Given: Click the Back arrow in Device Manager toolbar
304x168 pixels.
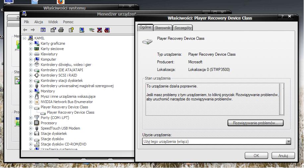Looking at the screenshot, I should pyautogui.click(x=25, y=30).
